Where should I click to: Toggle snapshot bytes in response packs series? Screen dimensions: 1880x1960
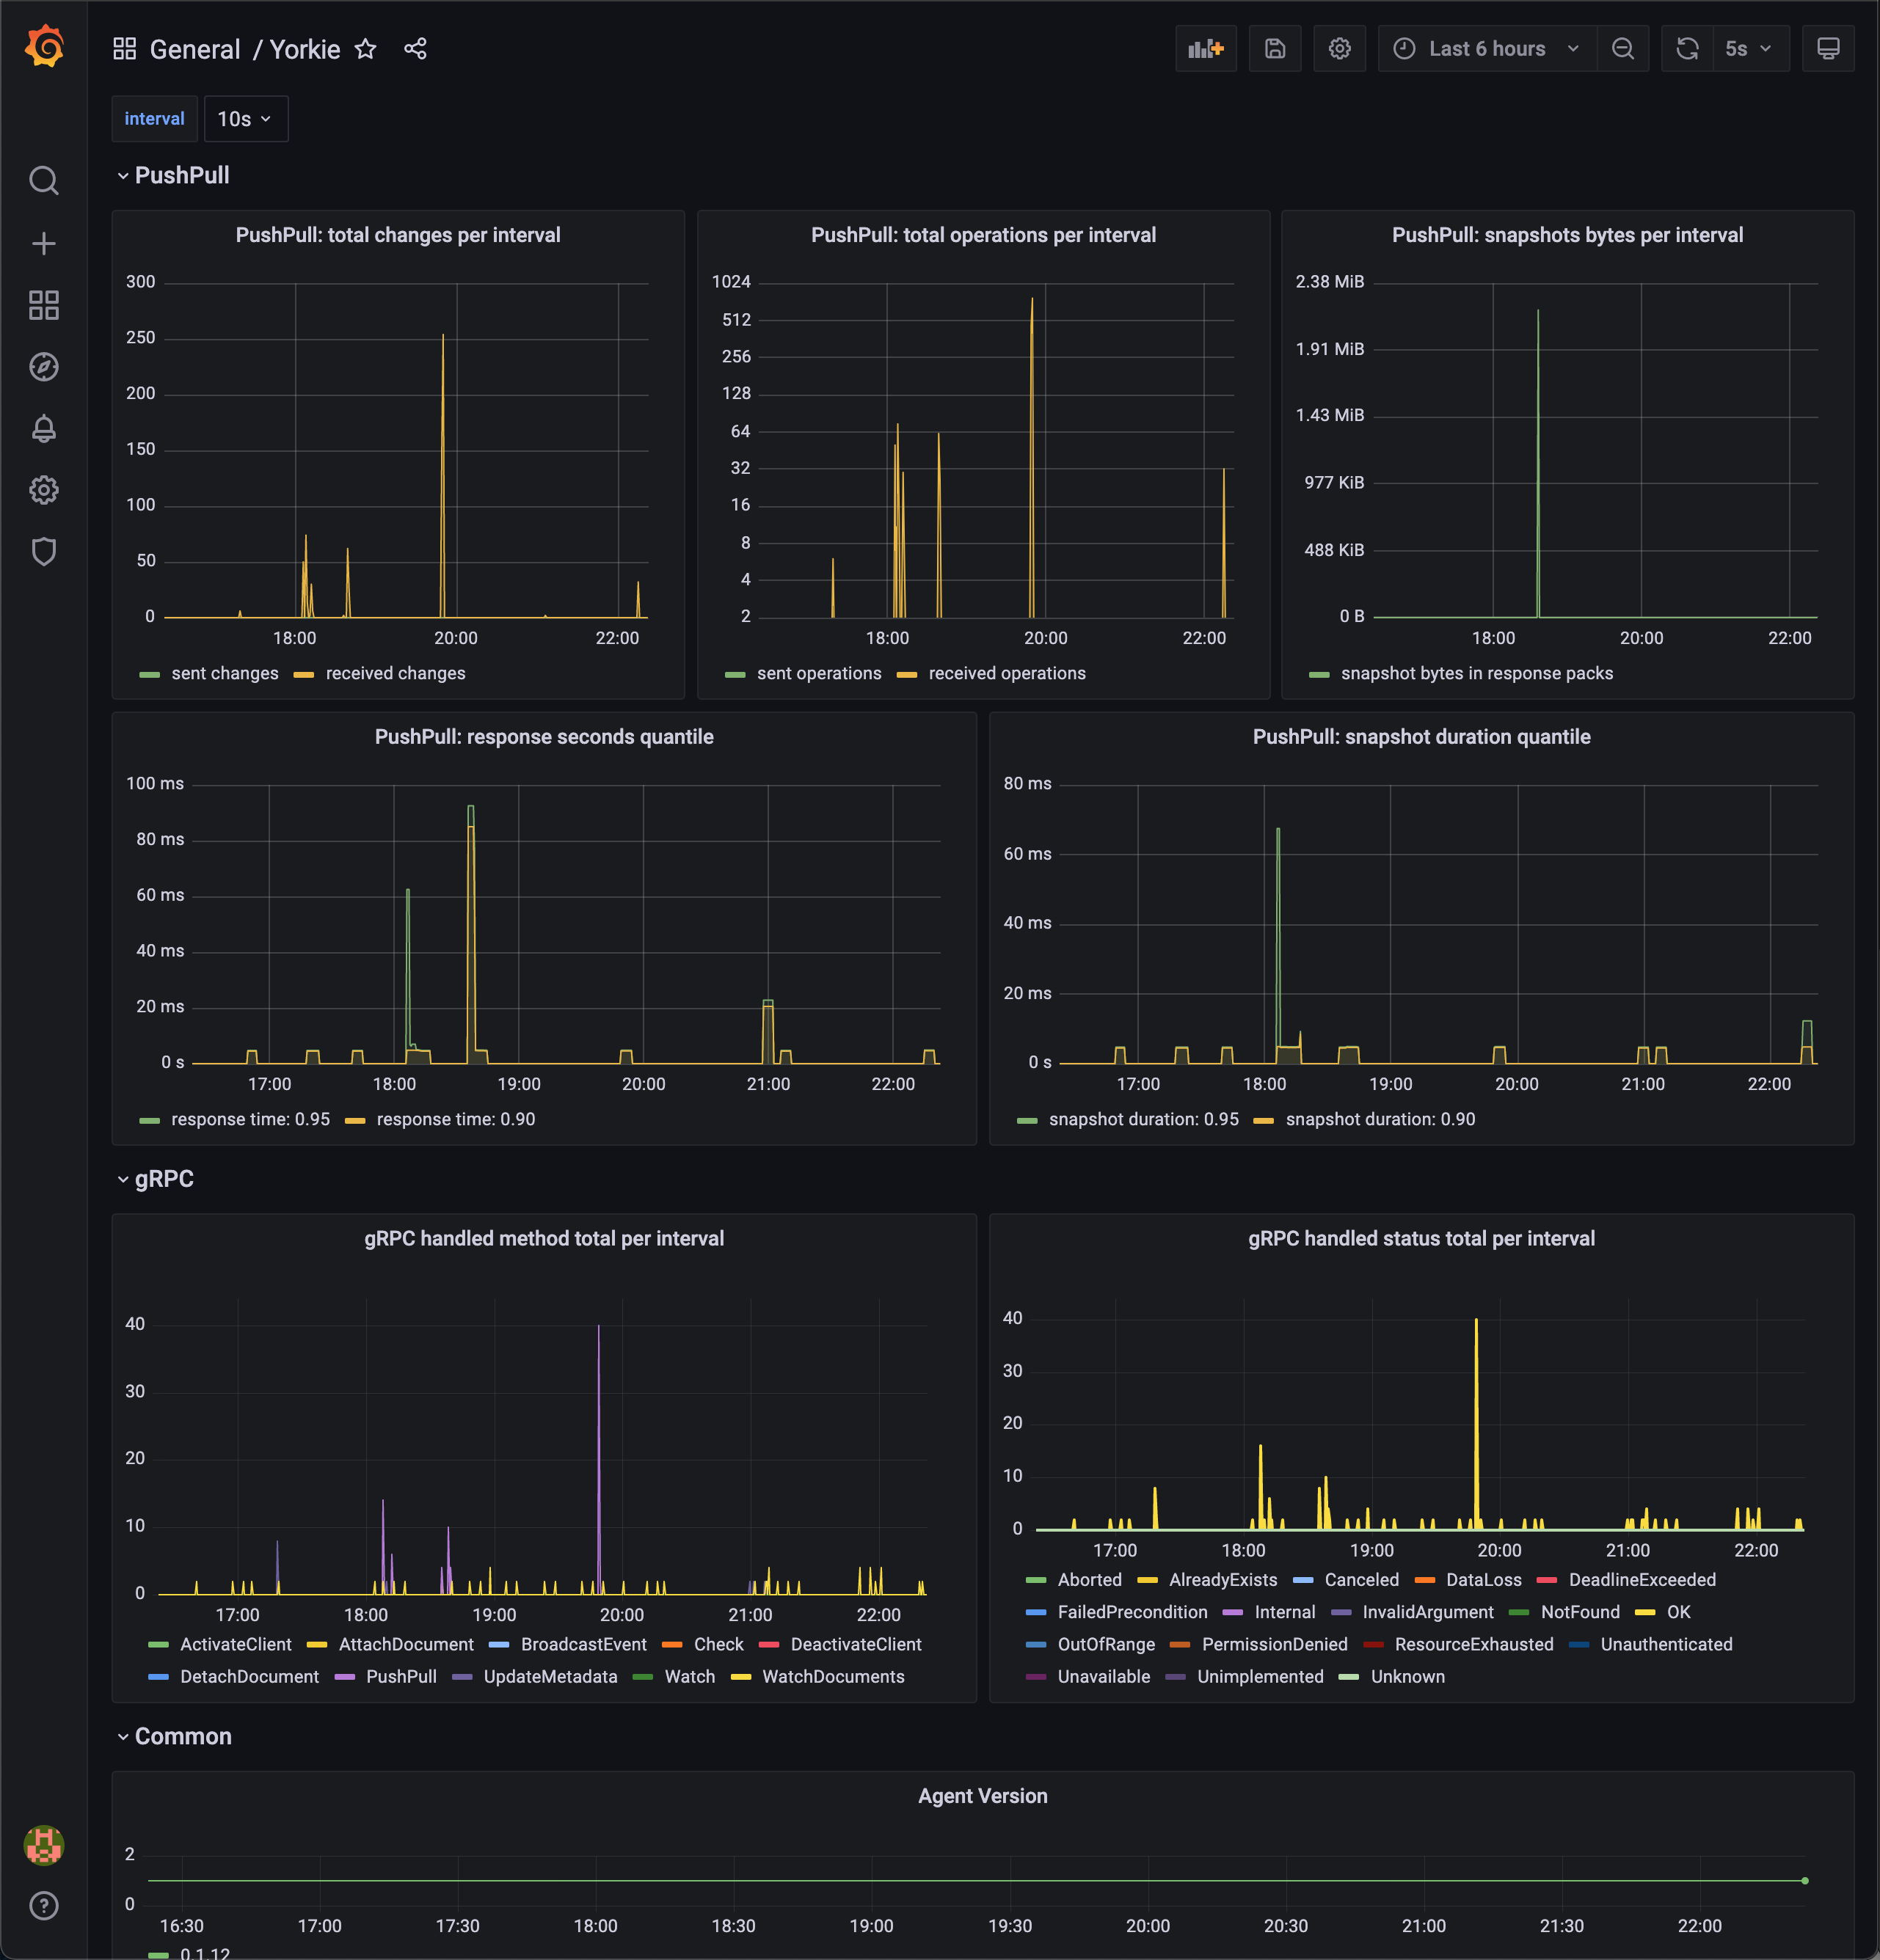click(x=1477, y=674)
